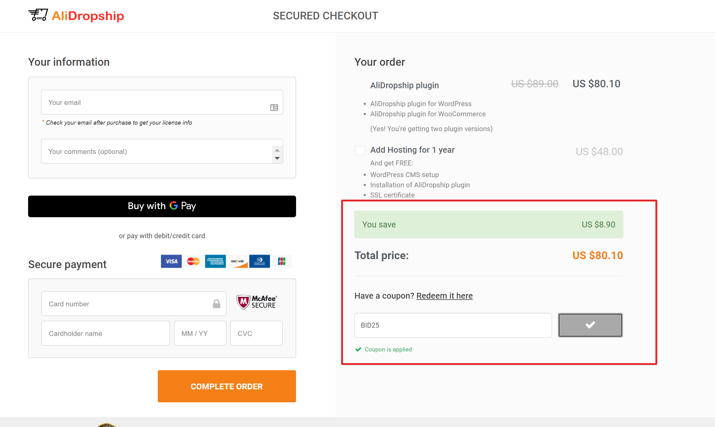The width and height of the screenshot is (715, 427).
Task: Click the green coupon applied checkmark
Action: pos(358,349)
